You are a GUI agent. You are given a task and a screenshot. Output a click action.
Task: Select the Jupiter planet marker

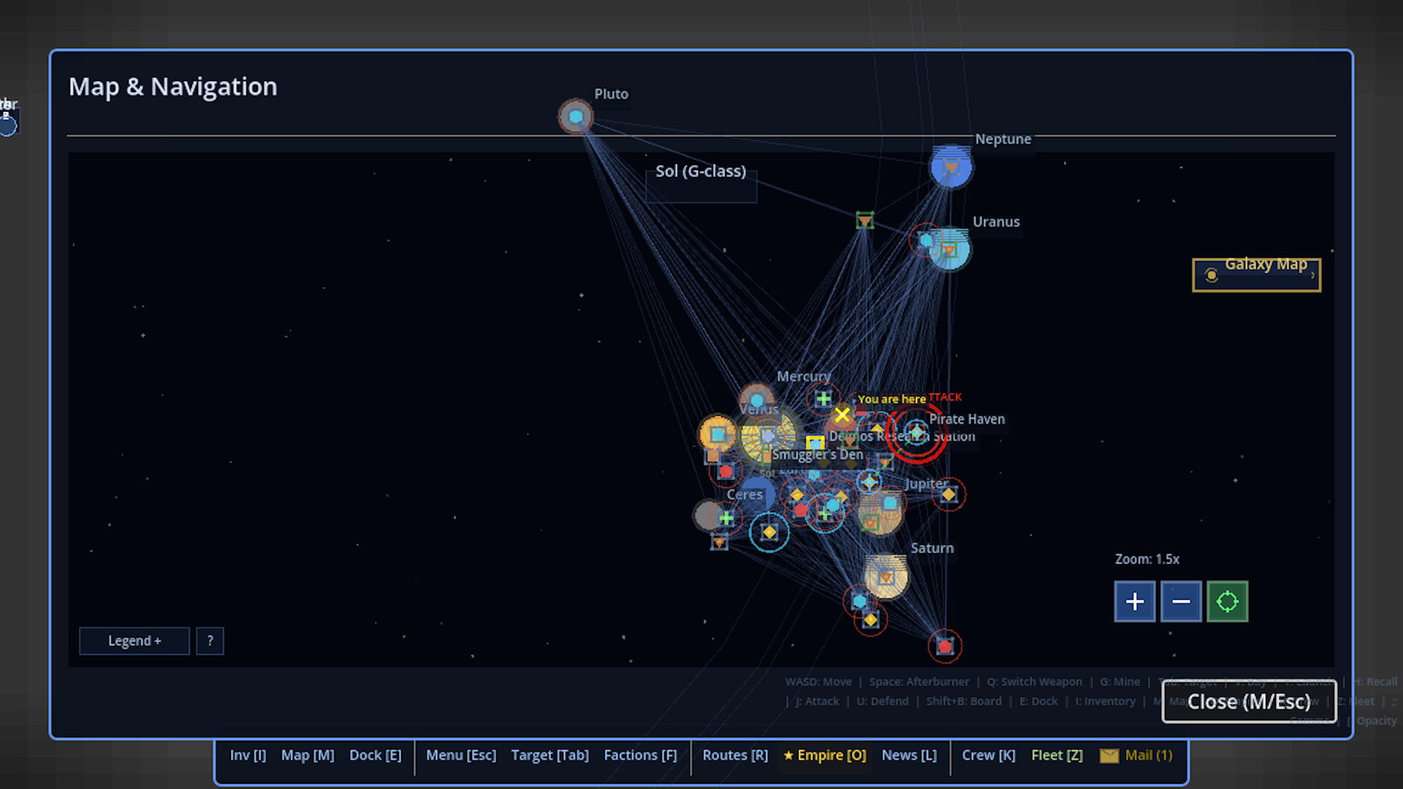[x=881, y=513]
